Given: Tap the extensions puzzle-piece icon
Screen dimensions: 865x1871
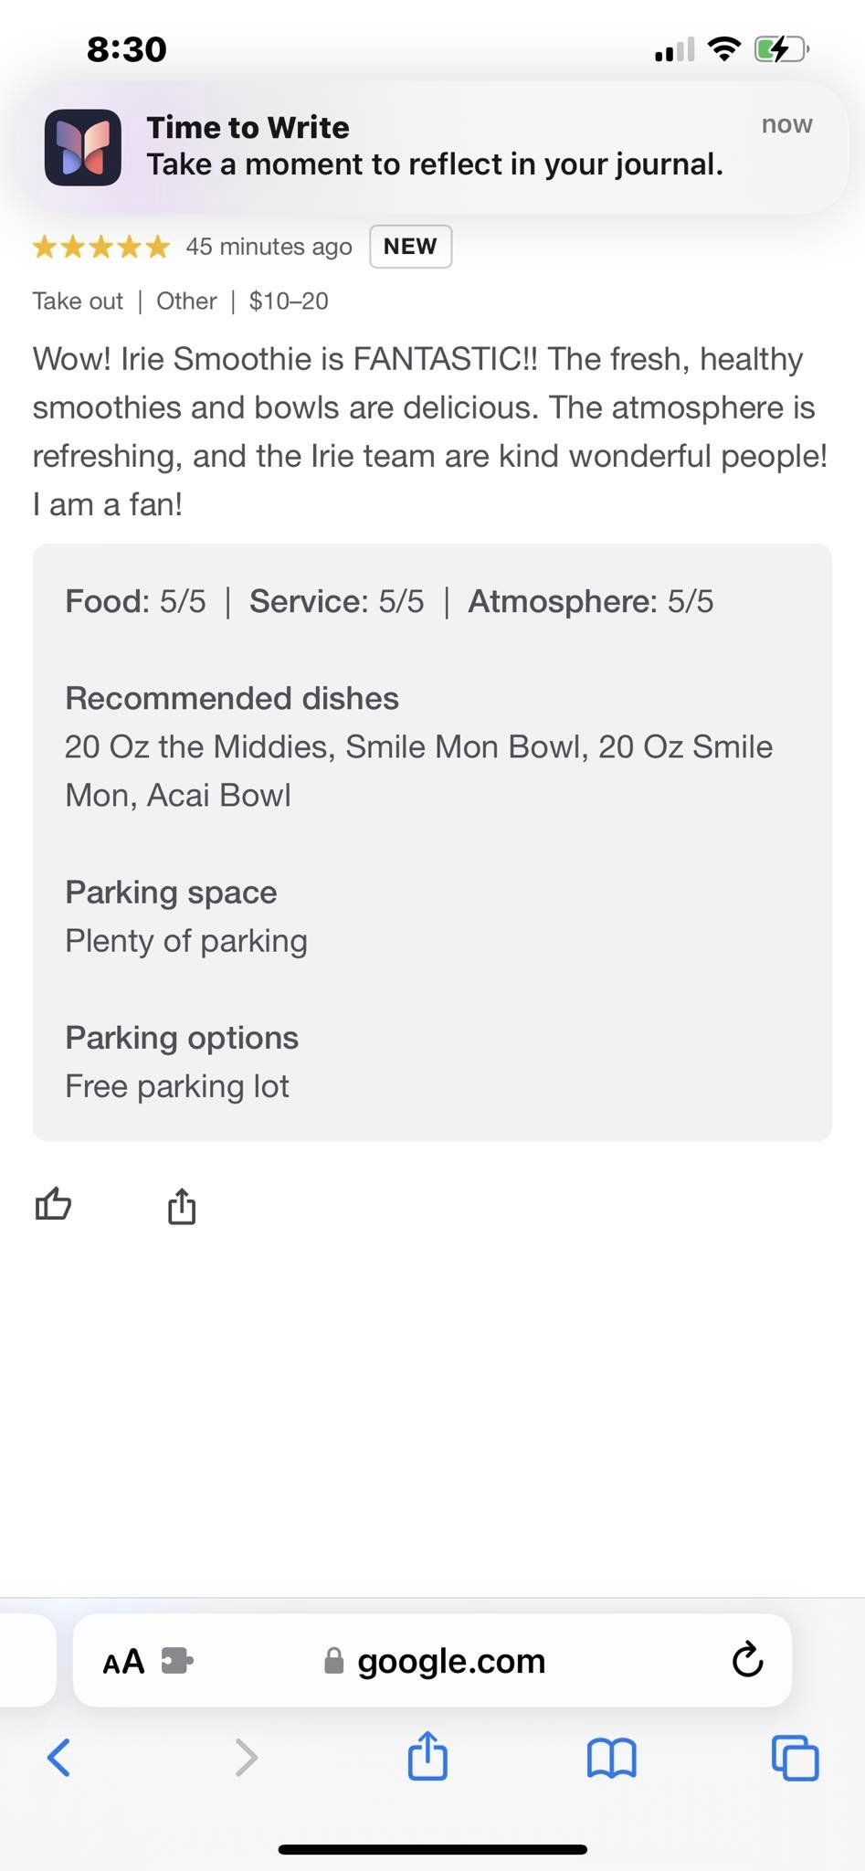Looking at the screenshot, I should (177, 1660).
